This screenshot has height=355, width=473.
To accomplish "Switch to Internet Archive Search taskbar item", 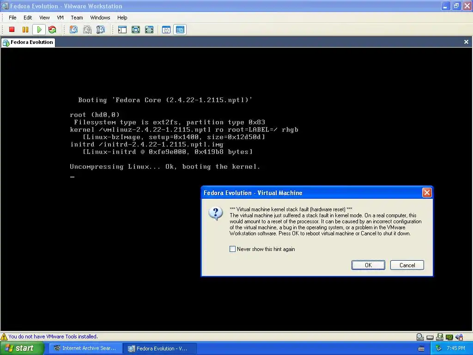I will coord(86,349).
